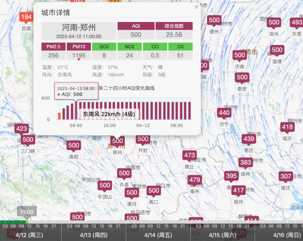Screen dimensions: 303x241
Task: Select the 500 marker above 济南
Action: [x=240, y=55]
